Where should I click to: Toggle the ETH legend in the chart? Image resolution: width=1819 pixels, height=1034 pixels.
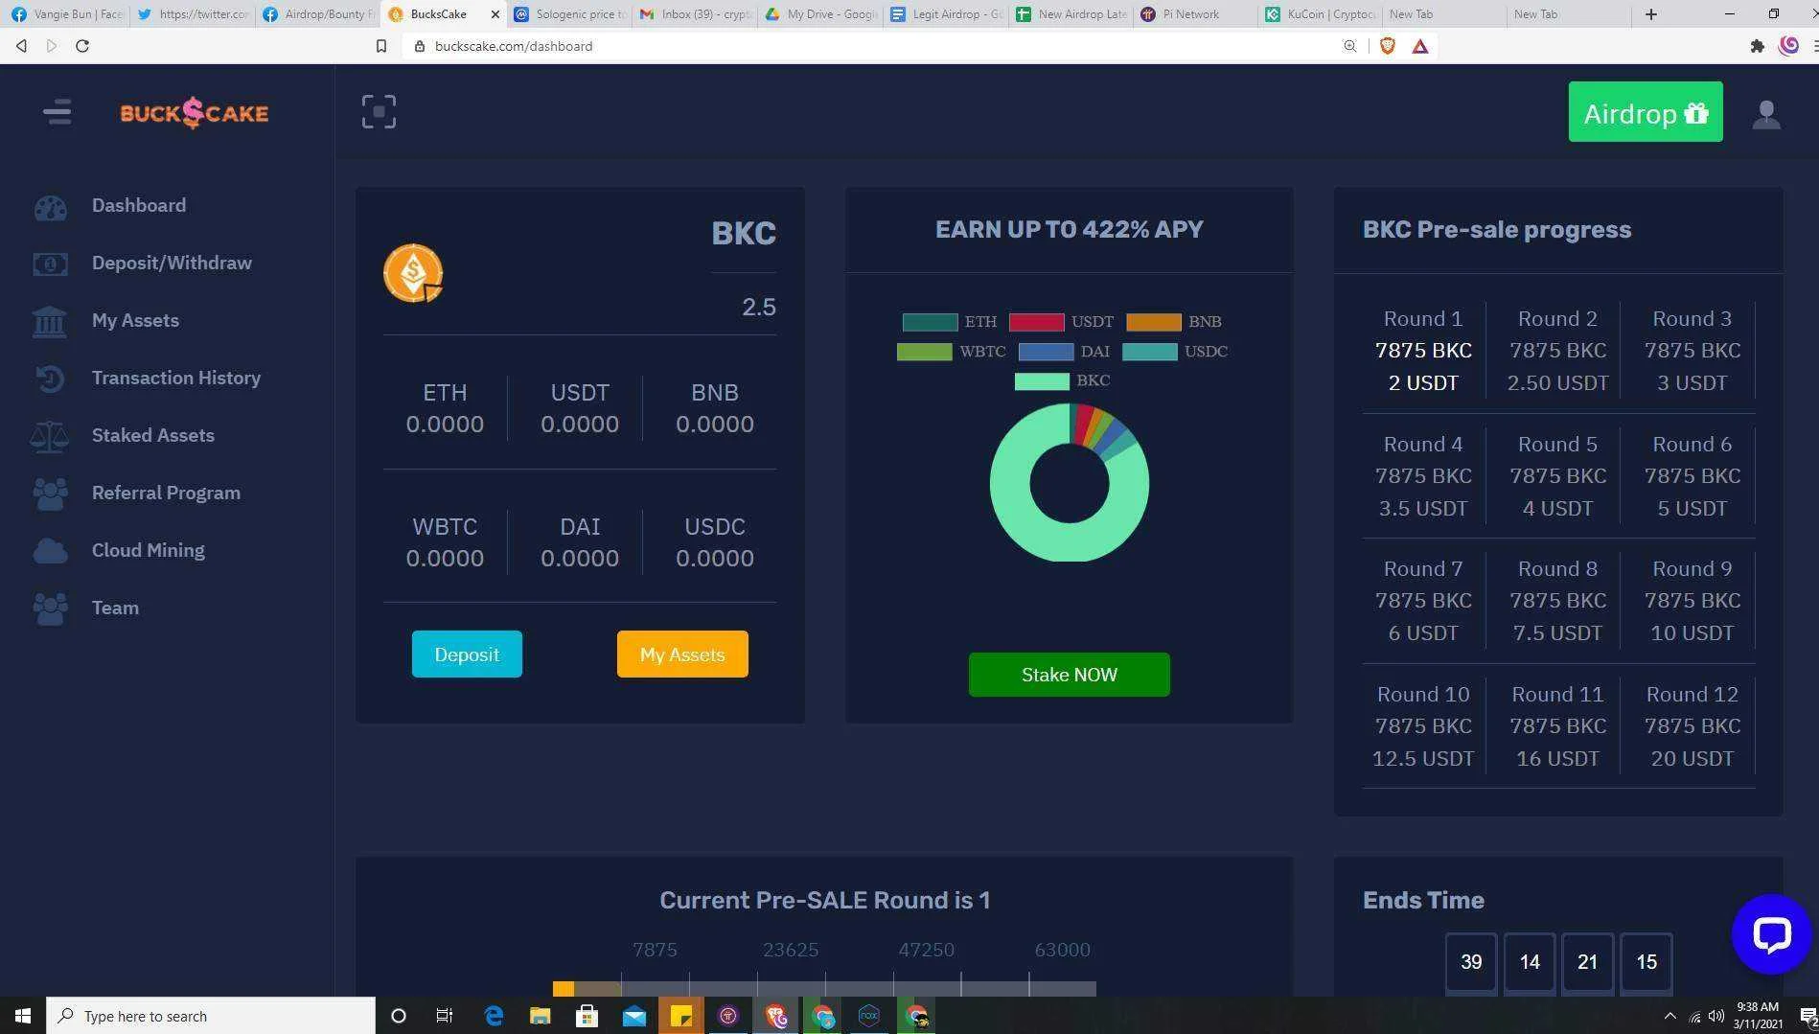click(949, 322)
